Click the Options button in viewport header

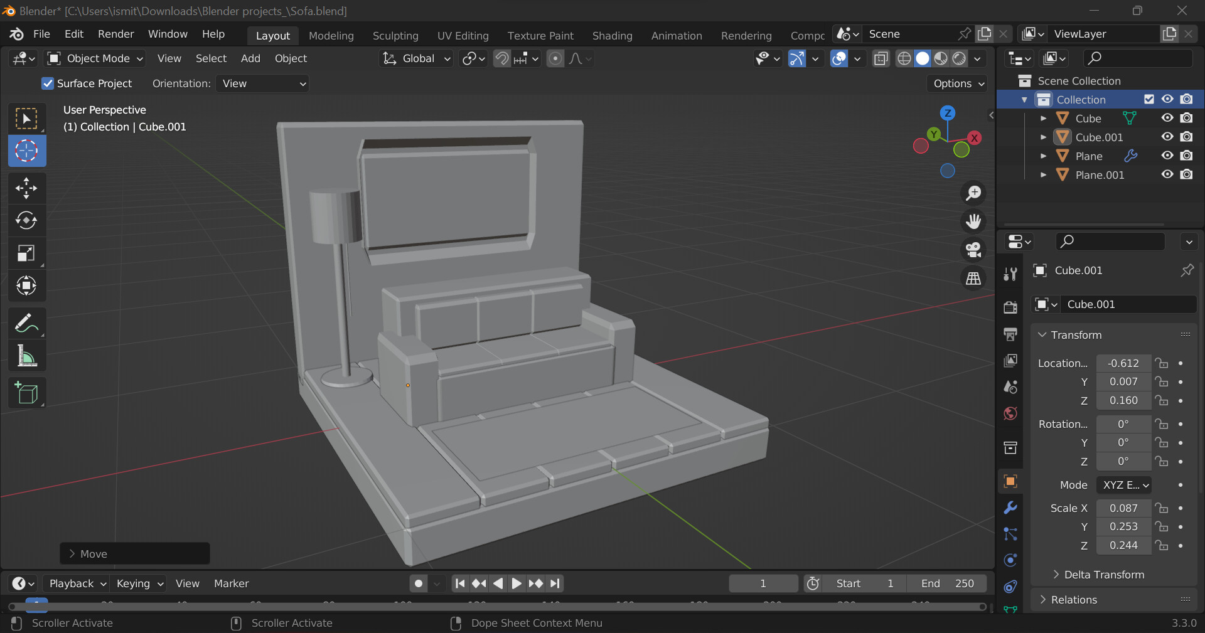[x=958, y=83]
